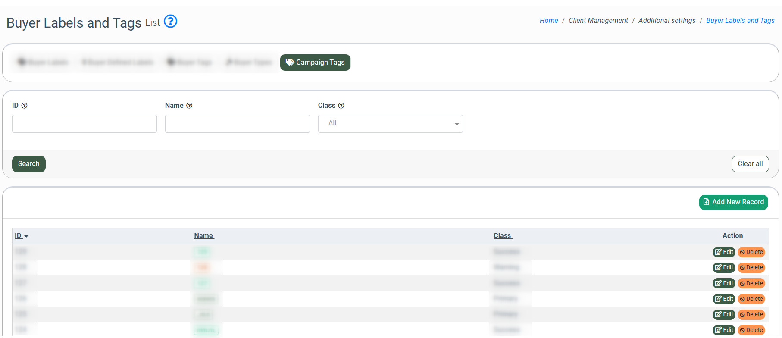This screenshot has width=782, height=338.
Task: Open the Class filter dropdown
Action: tap(390, 124)
